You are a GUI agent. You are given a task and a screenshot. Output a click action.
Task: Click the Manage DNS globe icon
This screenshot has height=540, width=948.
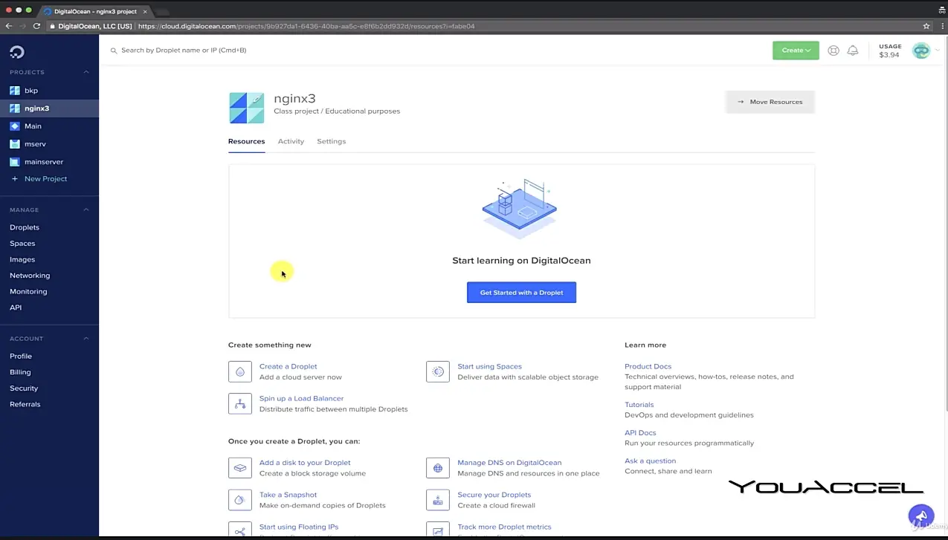pyautogui.click(x=438, y=468)
